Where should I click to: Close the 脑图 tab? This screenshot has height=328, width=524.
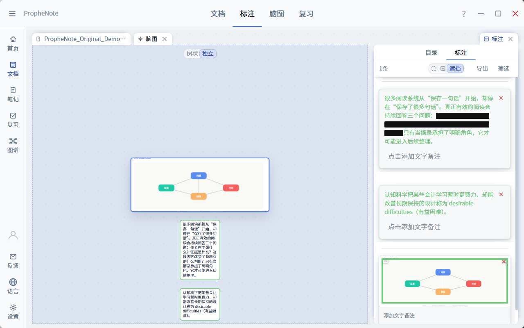[x=165, y=39]
